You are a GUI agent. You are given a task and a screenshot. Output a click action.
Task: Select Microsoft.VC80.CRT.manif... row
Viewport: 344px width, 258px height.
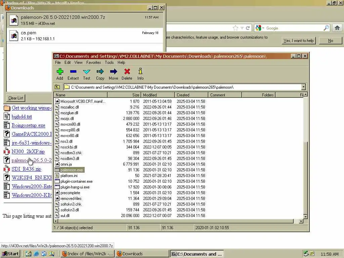point(179,101)
